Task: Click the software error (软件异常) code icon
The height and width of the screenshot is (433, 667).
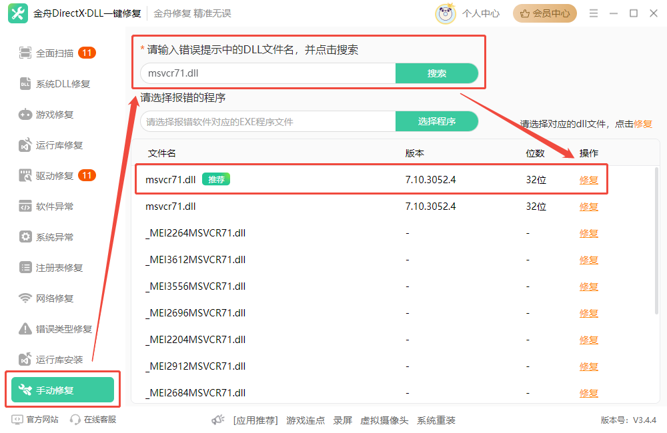Action: point(25,206)
